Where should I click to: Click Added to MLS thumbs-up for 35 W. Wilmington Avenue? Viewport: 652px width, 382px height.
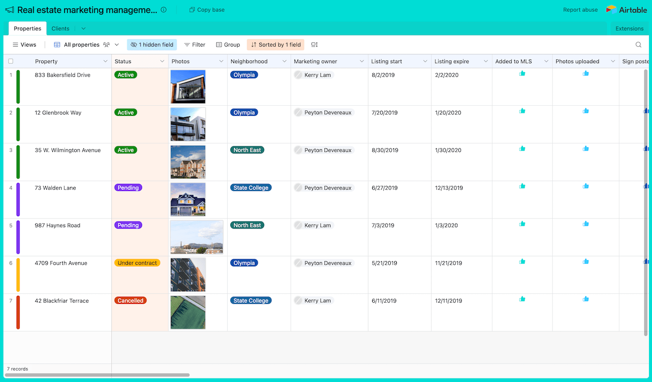522,148
